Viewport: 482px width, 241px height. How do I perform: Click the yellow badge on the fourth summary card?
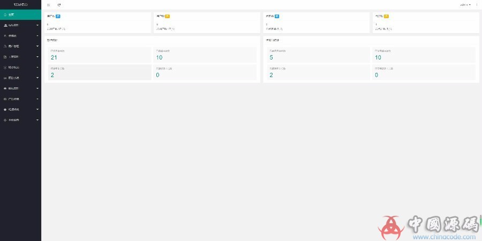point(386,16)
